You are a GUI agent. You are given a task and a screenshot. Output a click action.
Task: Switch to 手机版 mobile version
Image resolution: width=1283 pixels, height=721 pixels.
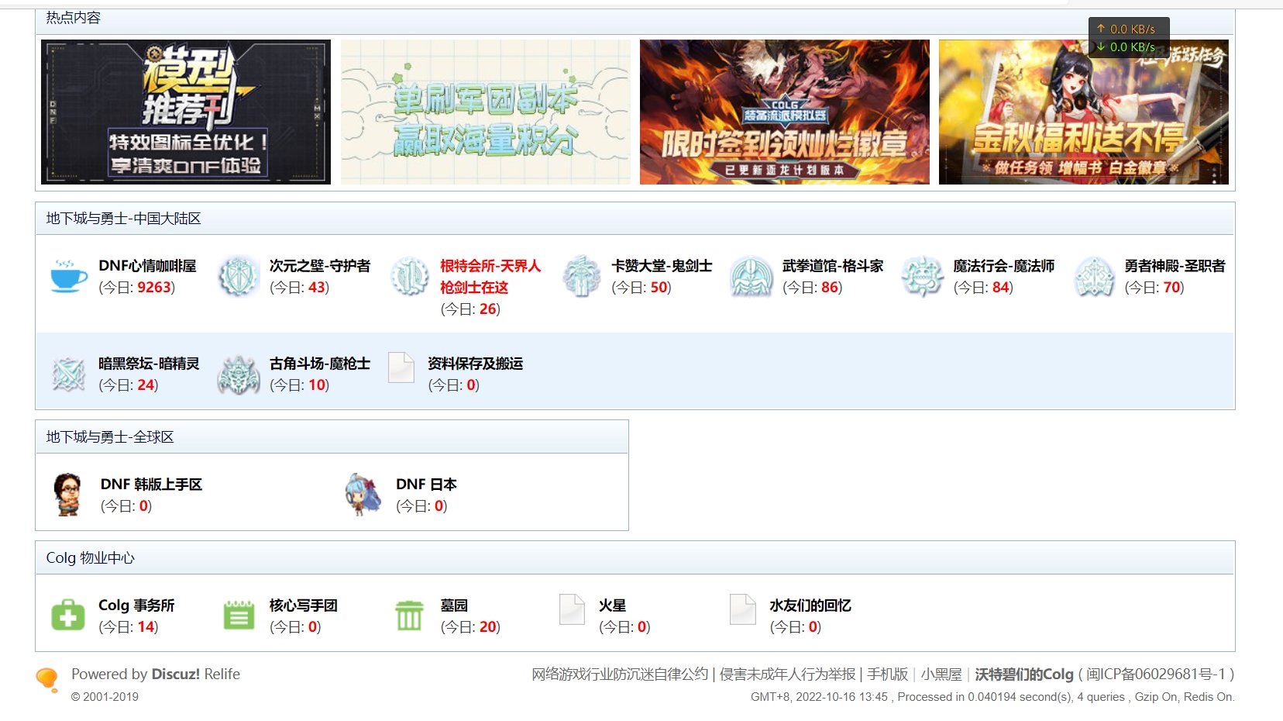887,674
